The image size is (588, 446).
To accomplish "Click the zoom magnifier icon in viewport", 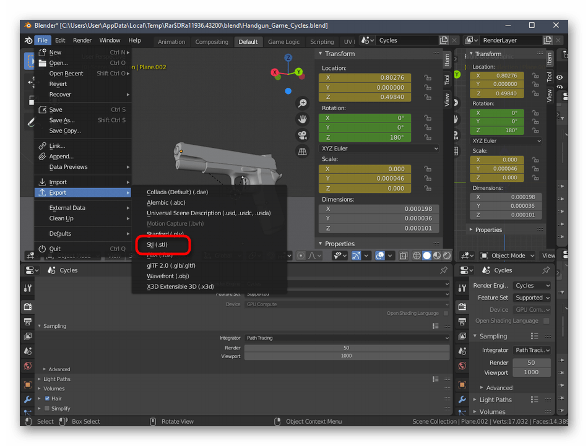I will [x=302, y=103].
